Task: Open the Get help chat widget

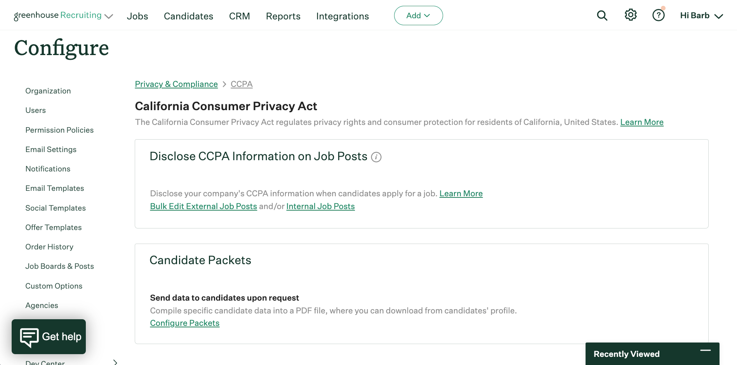Action: [49, 337]
